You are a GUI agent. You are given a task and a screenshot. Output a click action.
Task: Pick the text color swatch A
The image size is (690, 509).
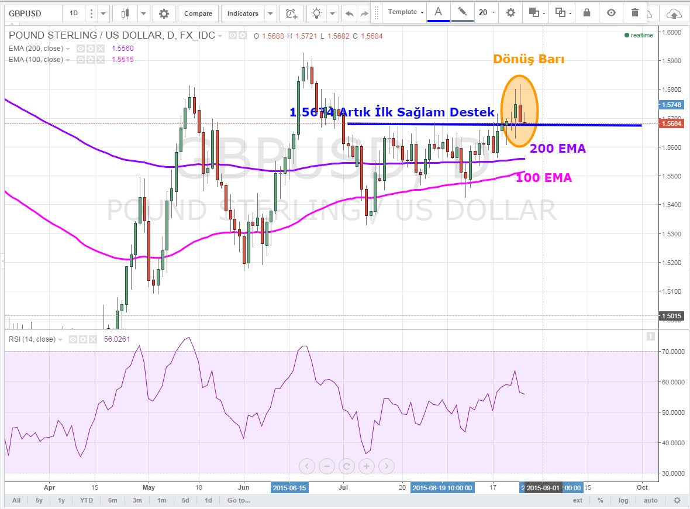[x=438, y=12]
